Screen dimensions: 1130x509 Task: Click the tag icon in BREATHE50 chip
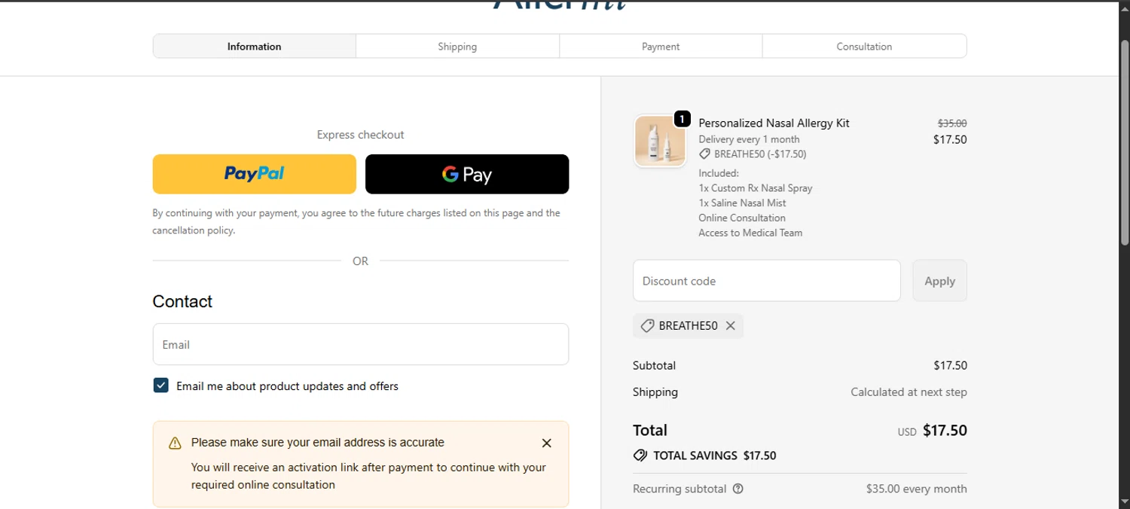point(646,326)
